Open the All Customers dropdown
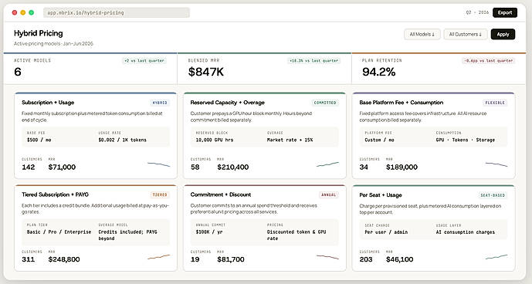 click(x=465, y=34)
